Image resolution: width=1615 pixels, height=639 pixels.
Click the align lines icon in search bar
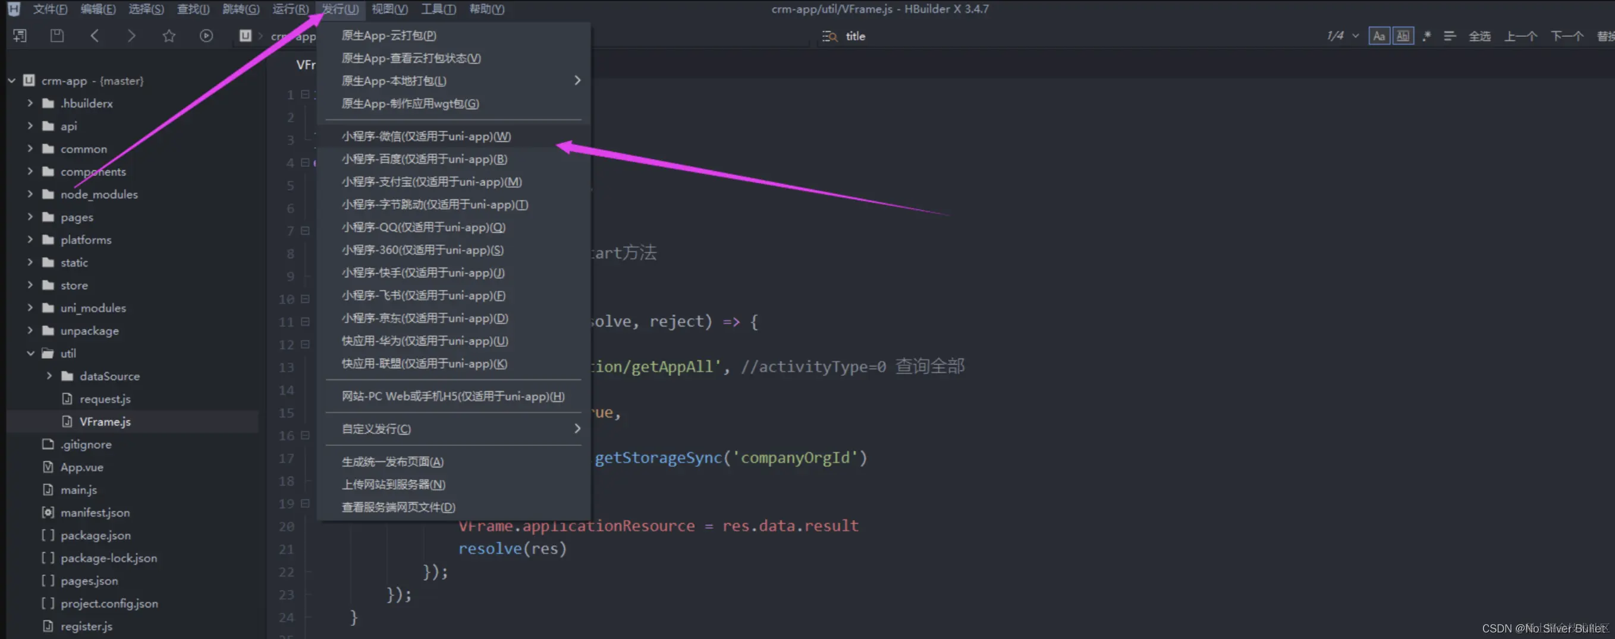[1450, 36]
